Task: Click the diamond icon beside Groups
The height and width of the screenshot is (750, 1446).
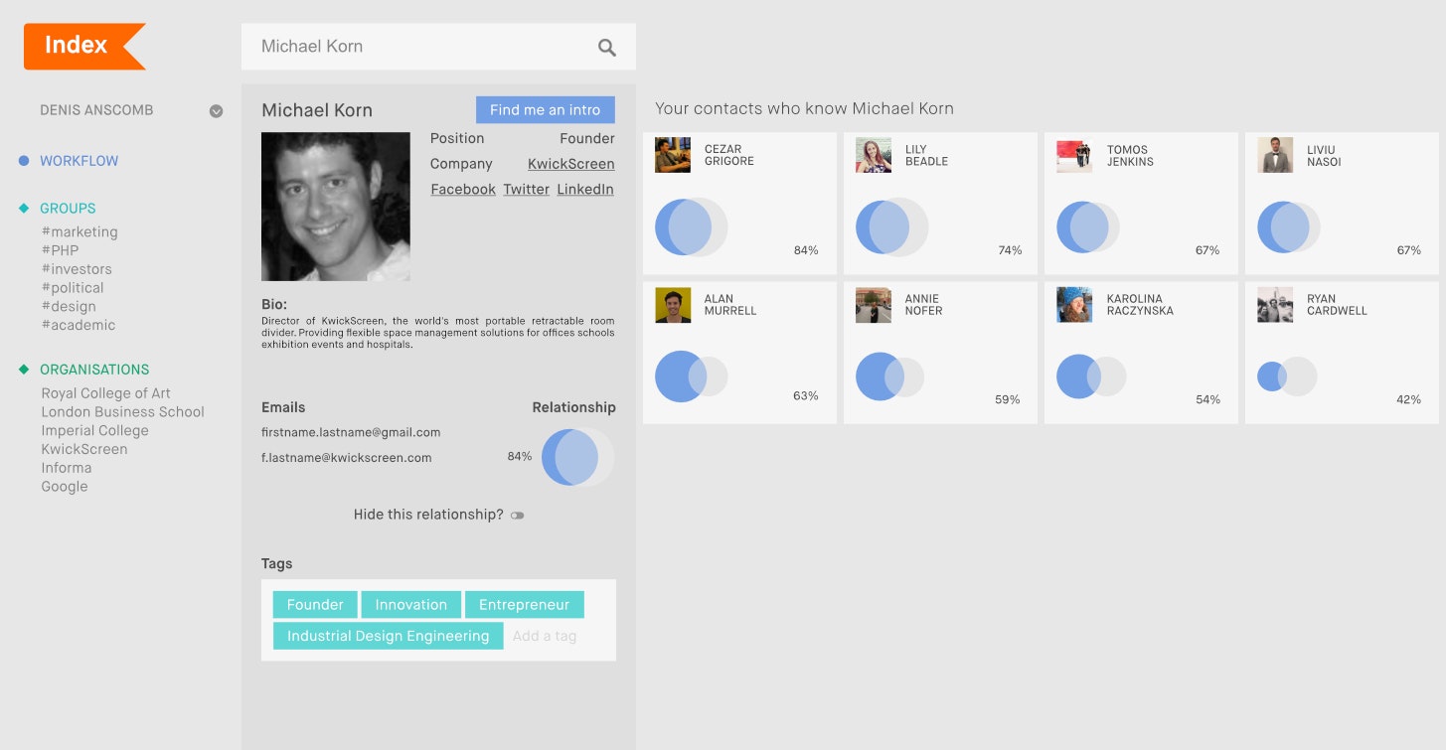Action: click(24, 209)
